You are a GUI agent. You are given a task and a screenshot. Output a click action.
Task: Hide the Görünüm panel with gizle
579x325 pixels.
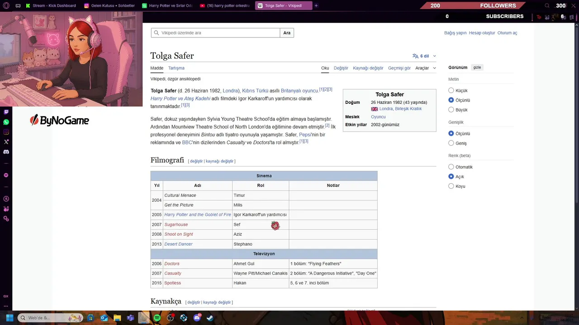coord(477,67)
